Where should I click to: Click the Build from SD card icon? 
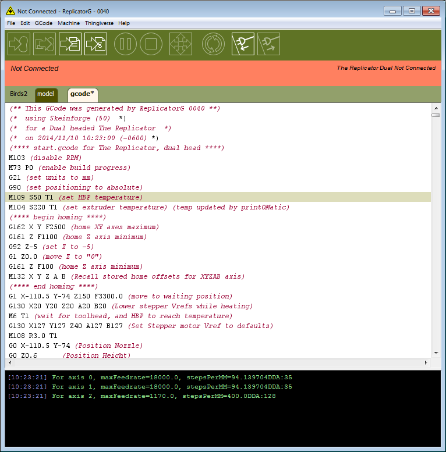click(x=44, y=44)
